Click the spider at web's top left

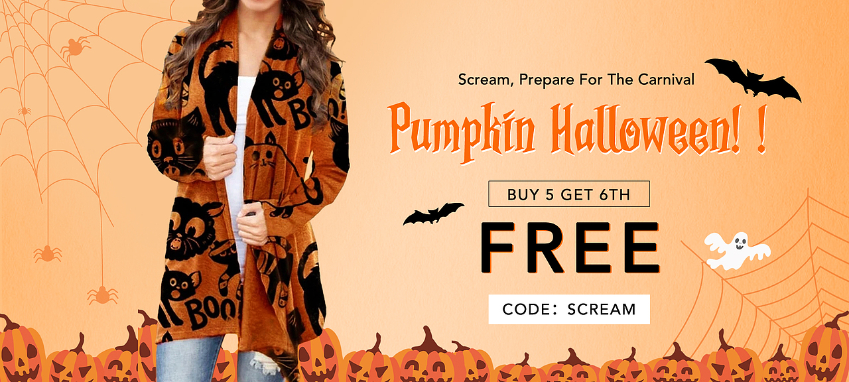click(75, 48)
